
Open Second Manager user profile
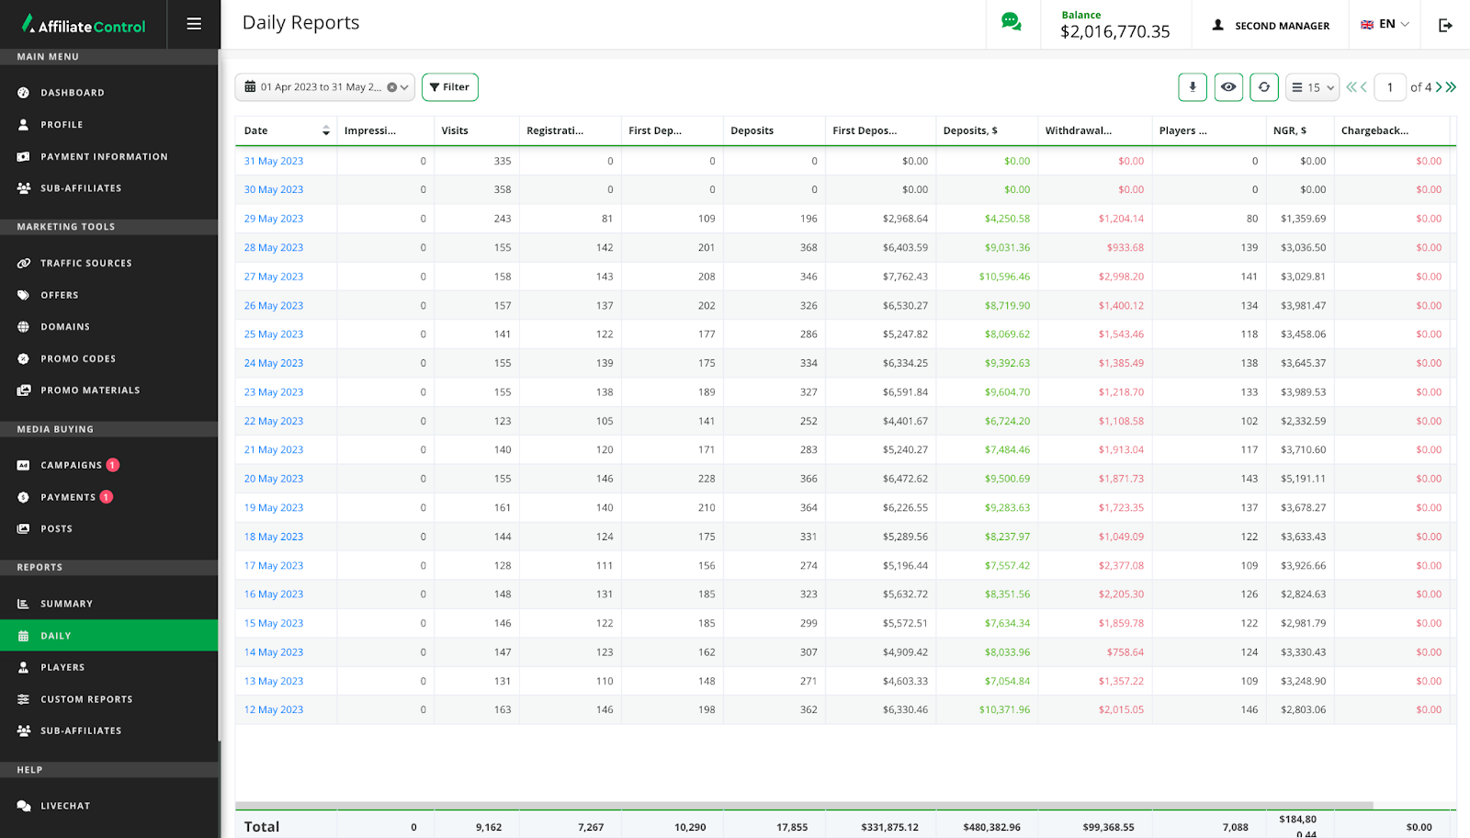(x=1271, y=26)
